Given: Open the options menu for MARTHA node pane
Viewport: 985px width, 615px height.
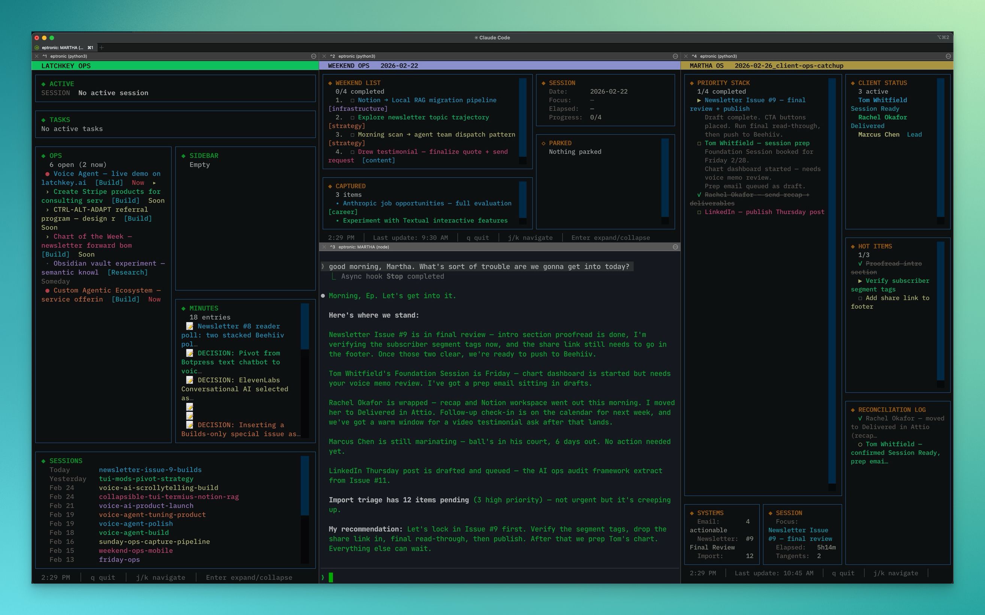Looking at the screenshot, I should pos(675,247).
